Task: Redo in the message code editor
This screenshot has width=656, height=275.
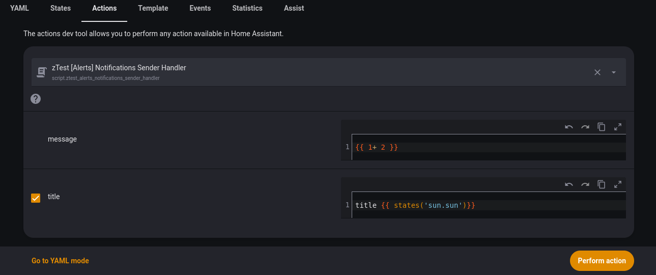Action: tap(585, 127)
